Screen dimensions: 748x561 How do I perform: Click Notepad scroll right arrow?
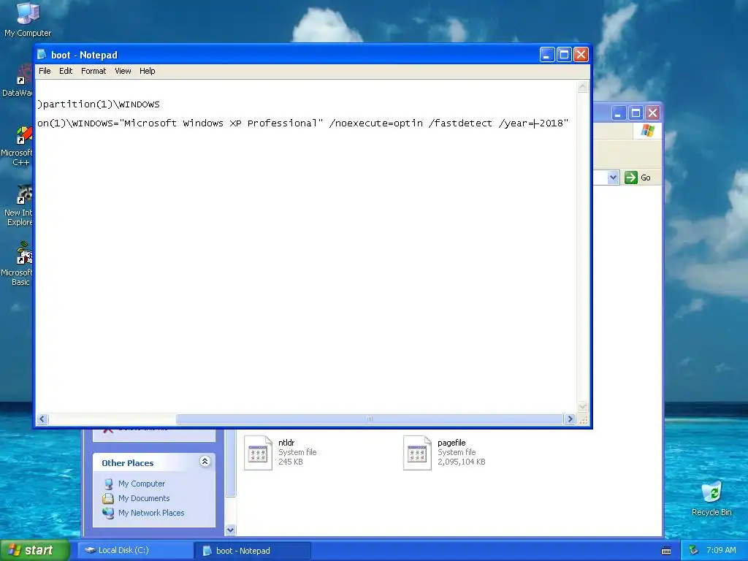(x=570, y=419)
